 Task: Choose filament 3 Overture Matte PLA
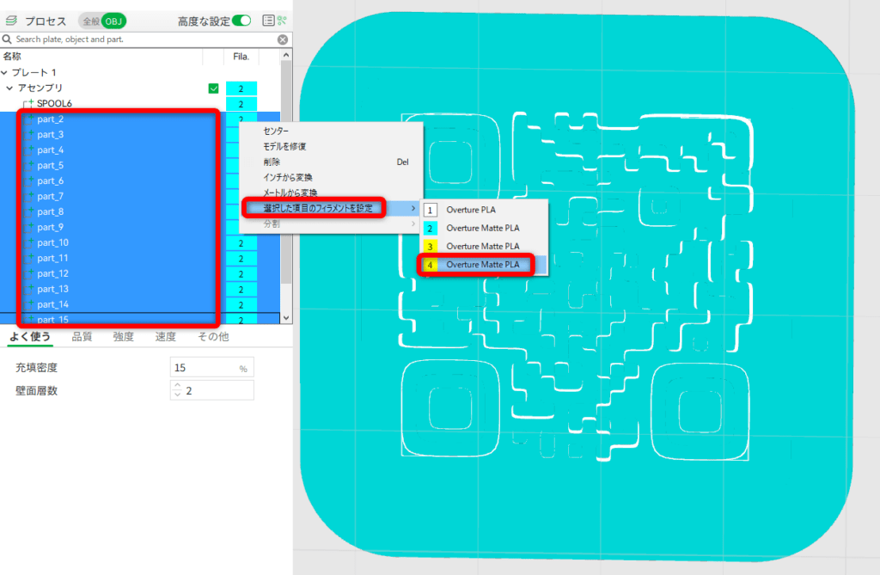point(484,246)
